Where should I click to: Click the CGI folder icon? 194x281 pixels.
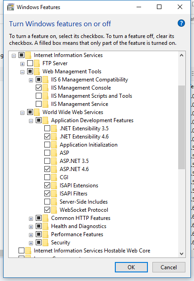[54, 177]
